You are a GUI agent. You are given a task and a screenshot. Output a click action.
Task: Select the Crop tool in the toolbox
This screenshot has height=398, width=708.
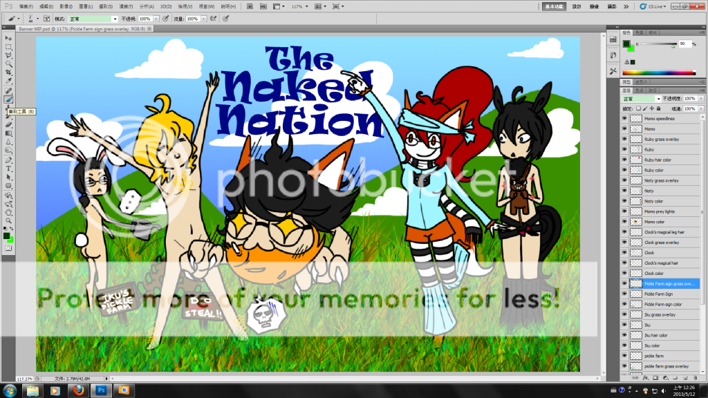[x=8, y=73]
